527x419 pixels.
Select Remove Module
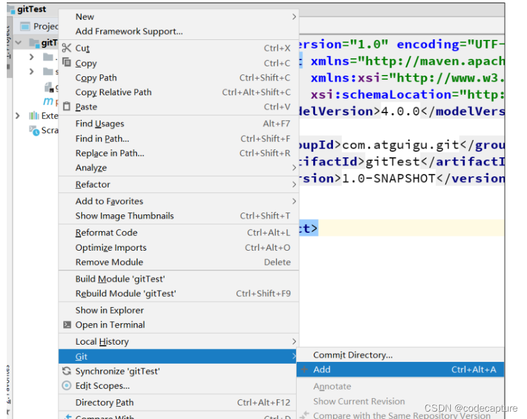[179, 262]
